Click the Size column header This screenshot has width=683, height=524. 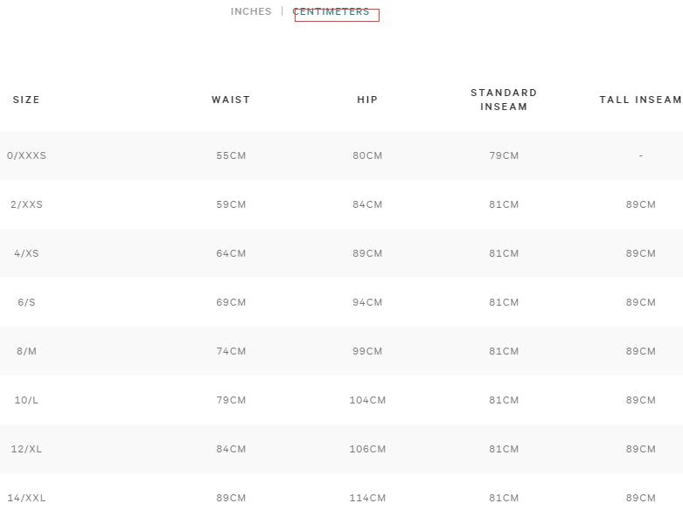(26, 100)
